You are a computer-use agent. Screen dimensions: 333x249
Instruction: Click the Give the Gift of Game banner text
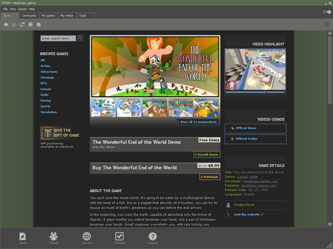point(67,133)
